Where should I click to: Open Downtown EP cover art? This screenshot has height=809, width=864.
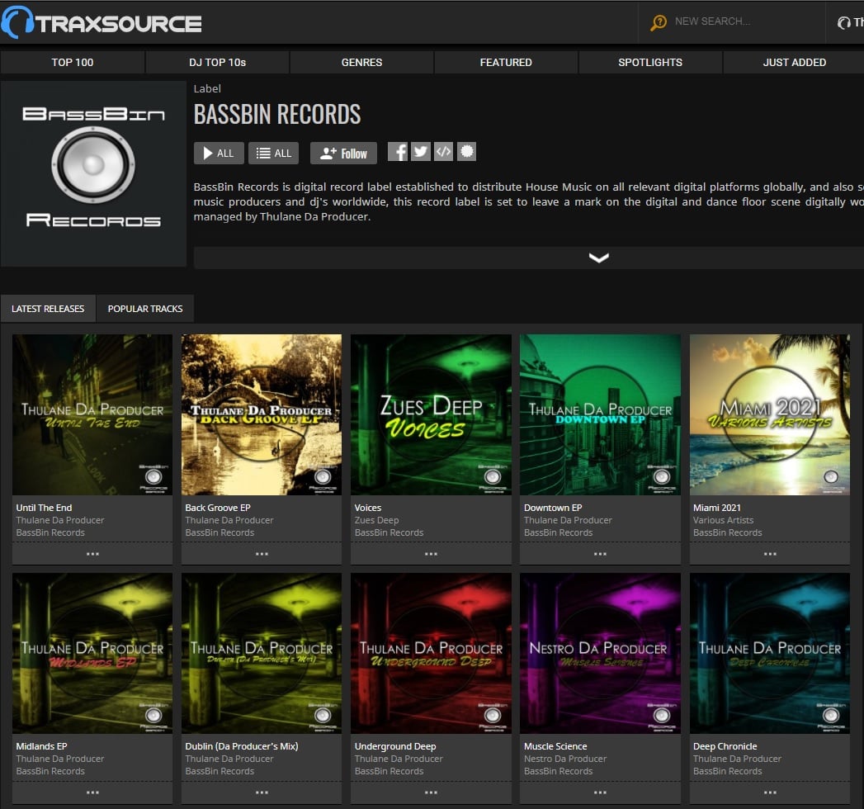click(x=600, y=415)
